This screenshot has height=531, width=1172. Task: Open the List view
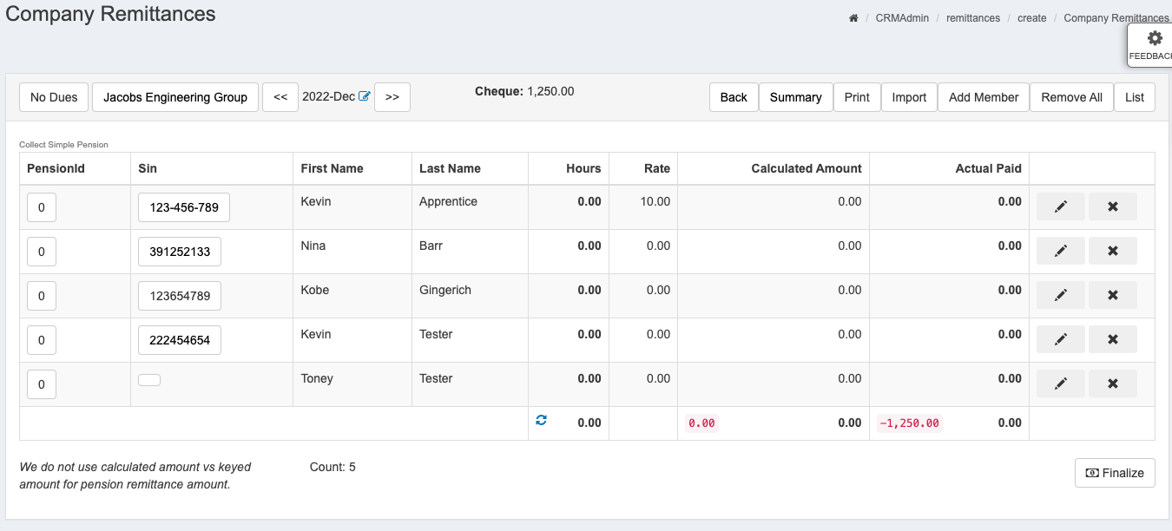[1134, 97]
